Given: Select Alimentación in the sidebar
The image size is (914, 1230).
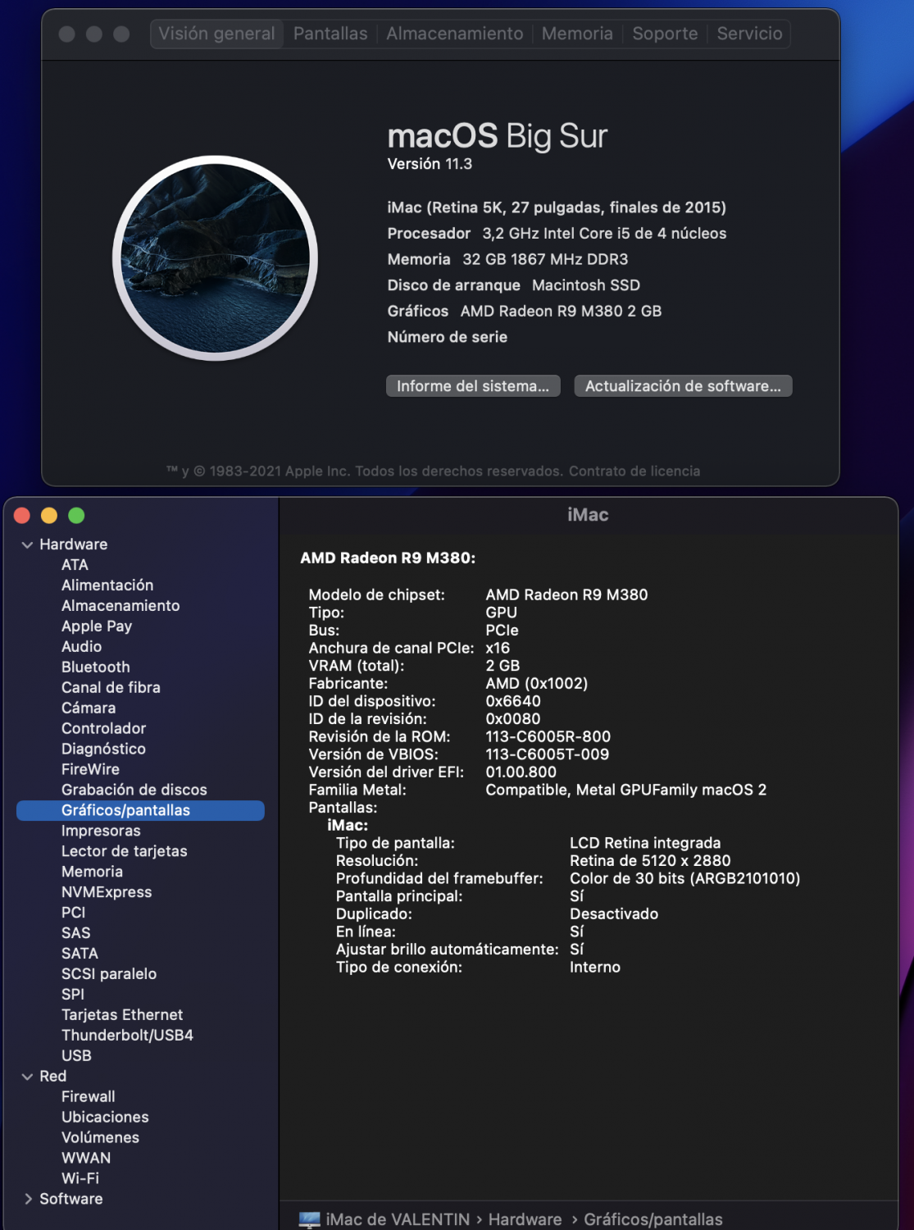Looking at the screenshot, I should point(107,585).
